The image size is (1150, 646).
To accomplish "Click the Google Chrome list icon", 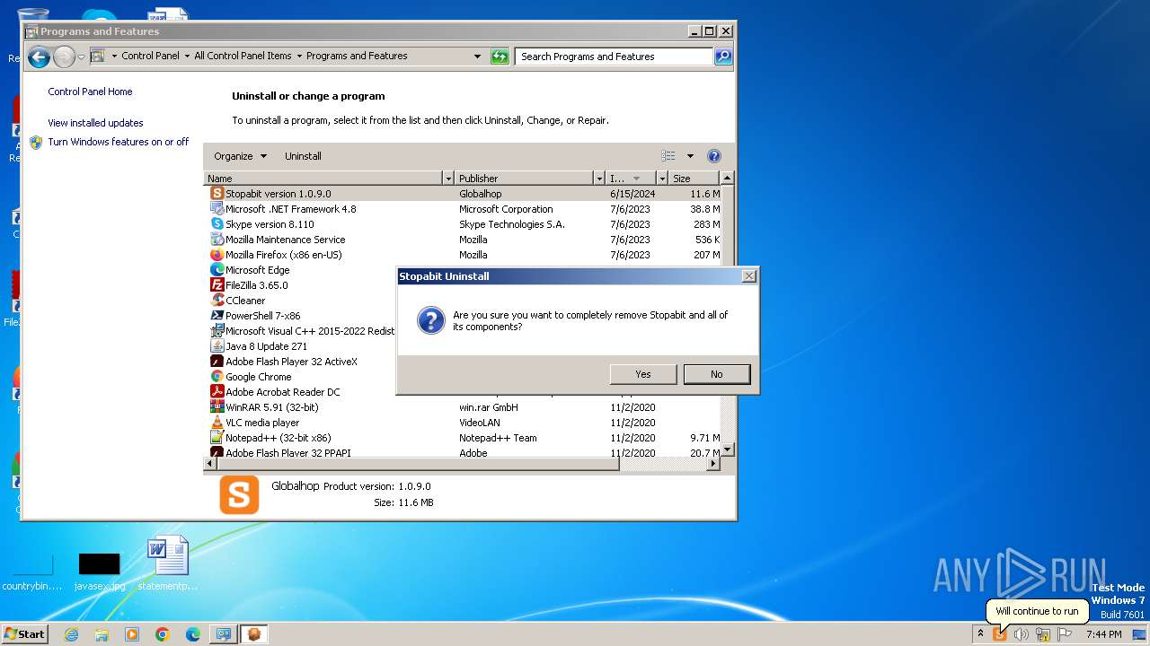I will point(217,377).
